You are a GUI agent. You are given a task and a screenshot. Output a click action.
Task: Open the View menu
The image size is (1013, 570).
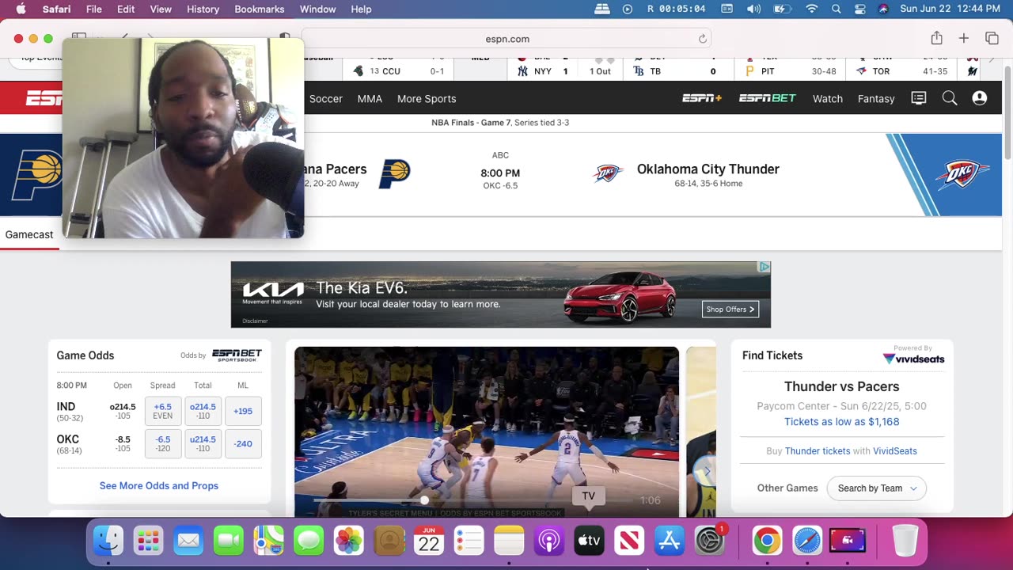click(x=161, y=9)
